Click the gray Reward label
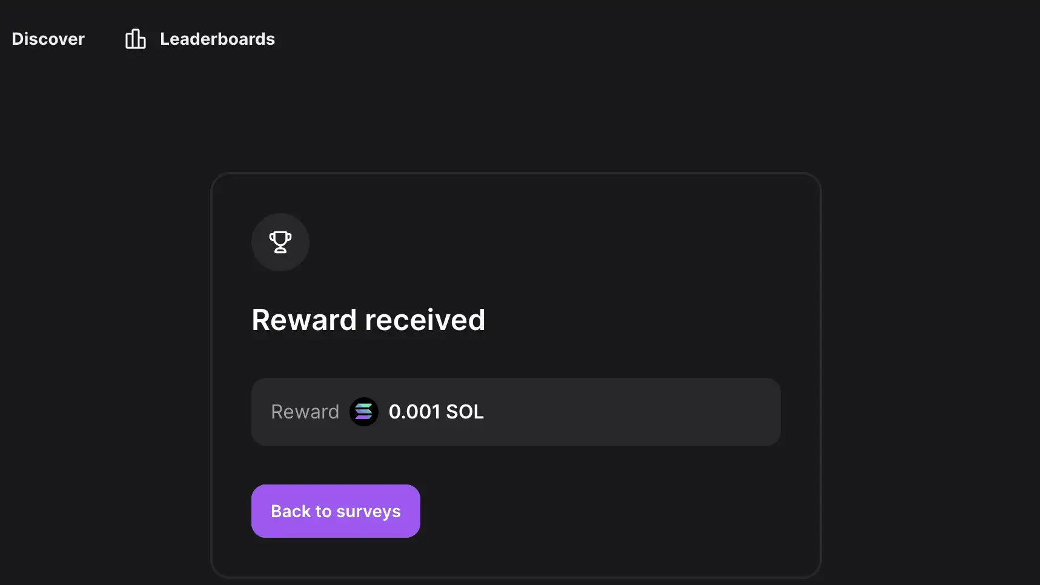 click(305, 412)
